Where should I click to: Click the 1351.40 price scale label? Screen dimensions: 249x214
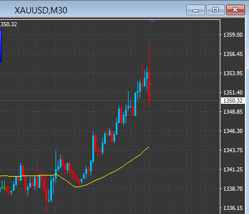[233, 93]
